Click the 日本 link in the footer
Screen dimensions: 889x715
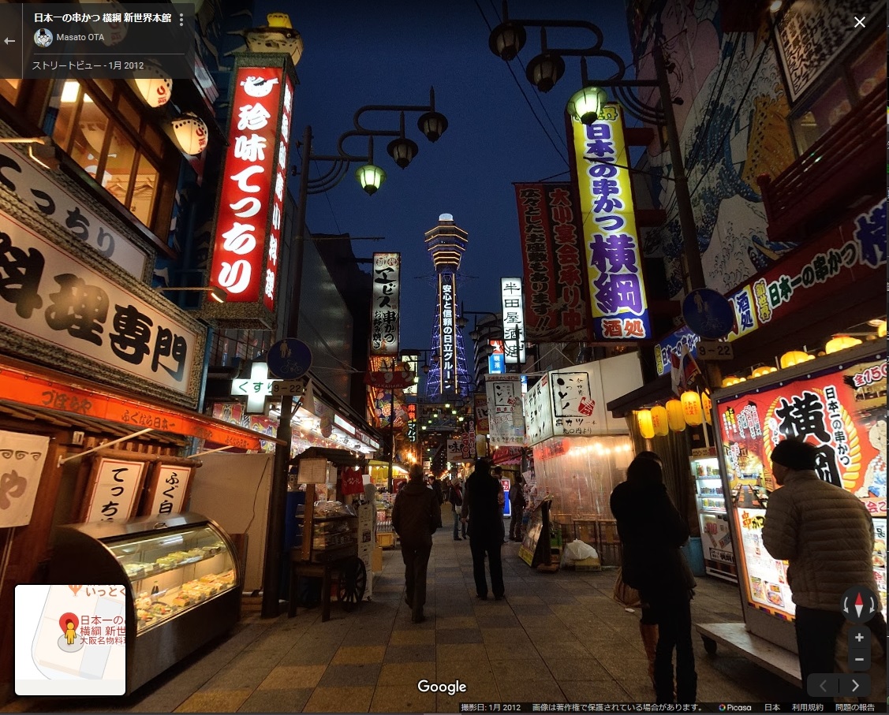tap(771, 708)
